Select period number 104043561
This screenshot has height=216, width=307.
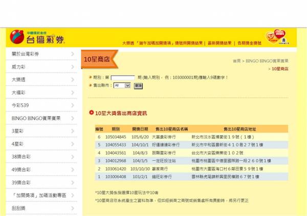pyautogui.click(x=116, y=153)
